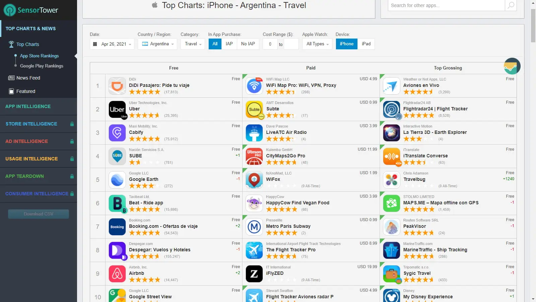Open the round chat widget icon

click(x=512, y=66)
